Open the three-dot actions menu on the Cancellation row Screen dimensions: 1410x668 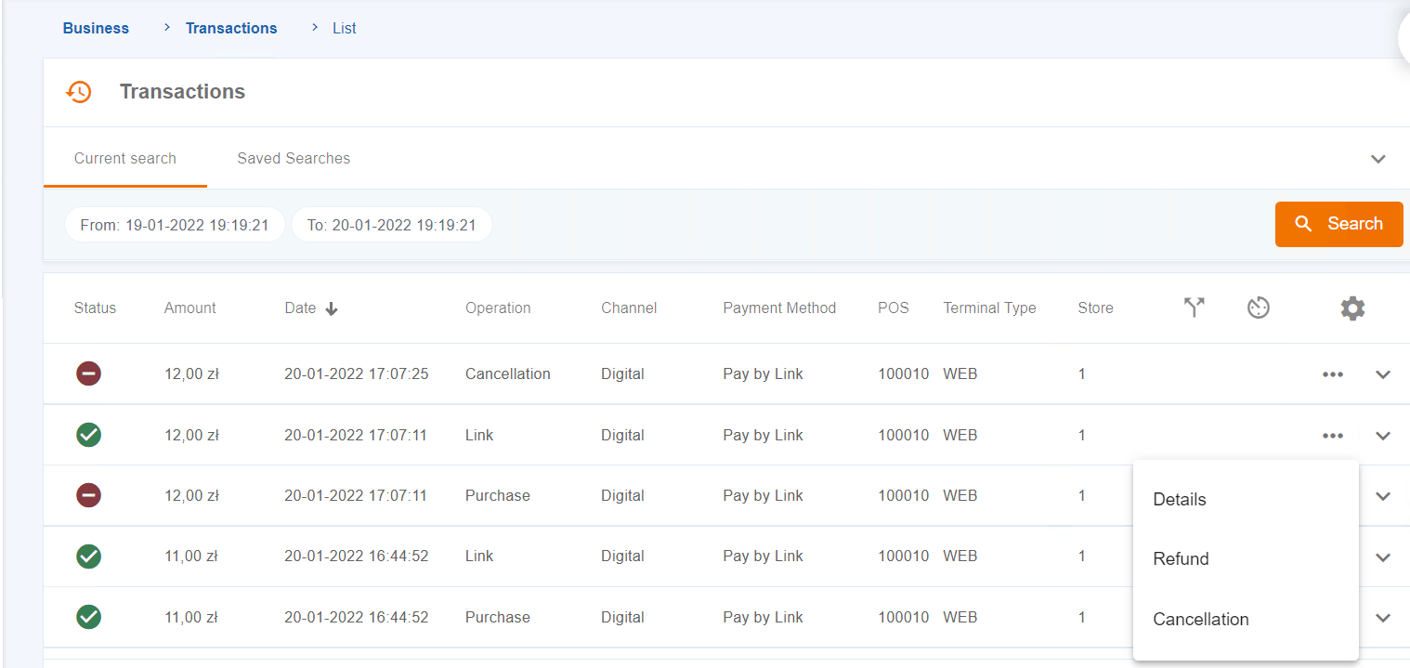click(1333, 373)
